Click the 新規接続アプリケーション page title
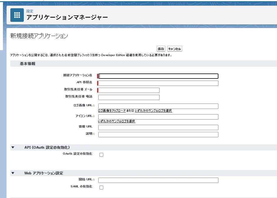The height and width of the screenshot is (198, 277). tap(39, 36)
